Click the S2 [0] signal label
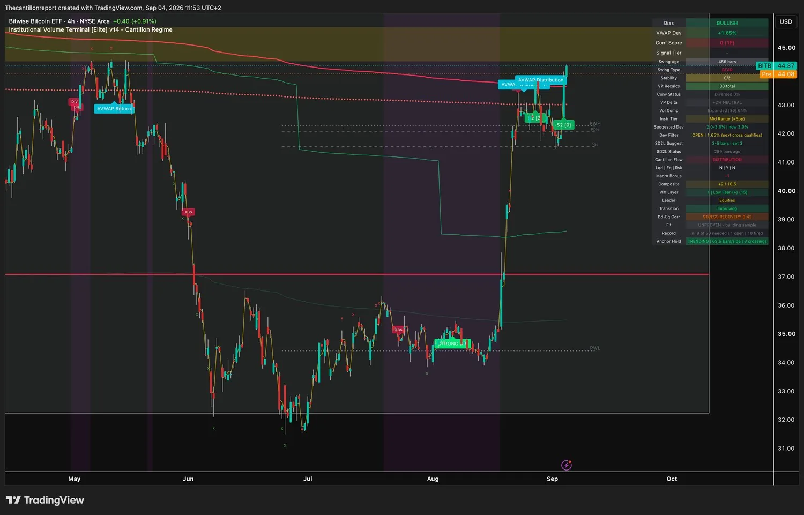The height and width of the screenshot is (515, 804). pyautogui.click(x=564, y=125)
